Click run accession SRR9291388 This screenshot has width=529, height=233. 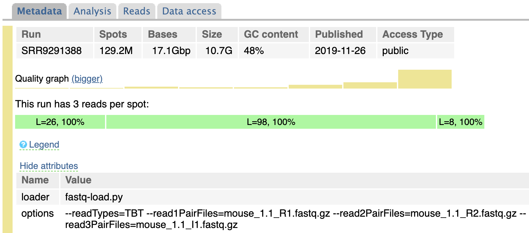point(52,51)
